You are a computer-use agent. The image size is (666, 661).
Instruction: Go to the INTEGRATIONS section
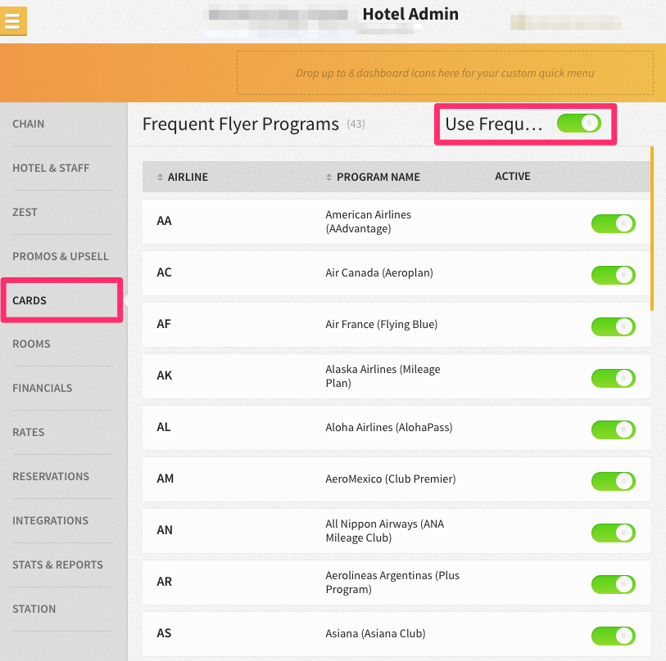(51, 520)
